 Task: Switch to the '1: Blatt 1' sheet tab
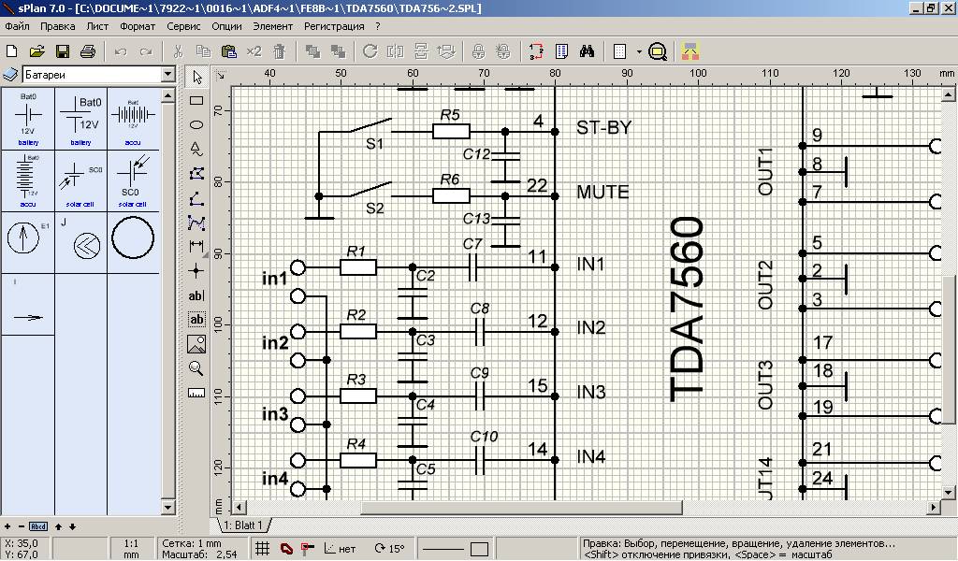tap(243, 525)
